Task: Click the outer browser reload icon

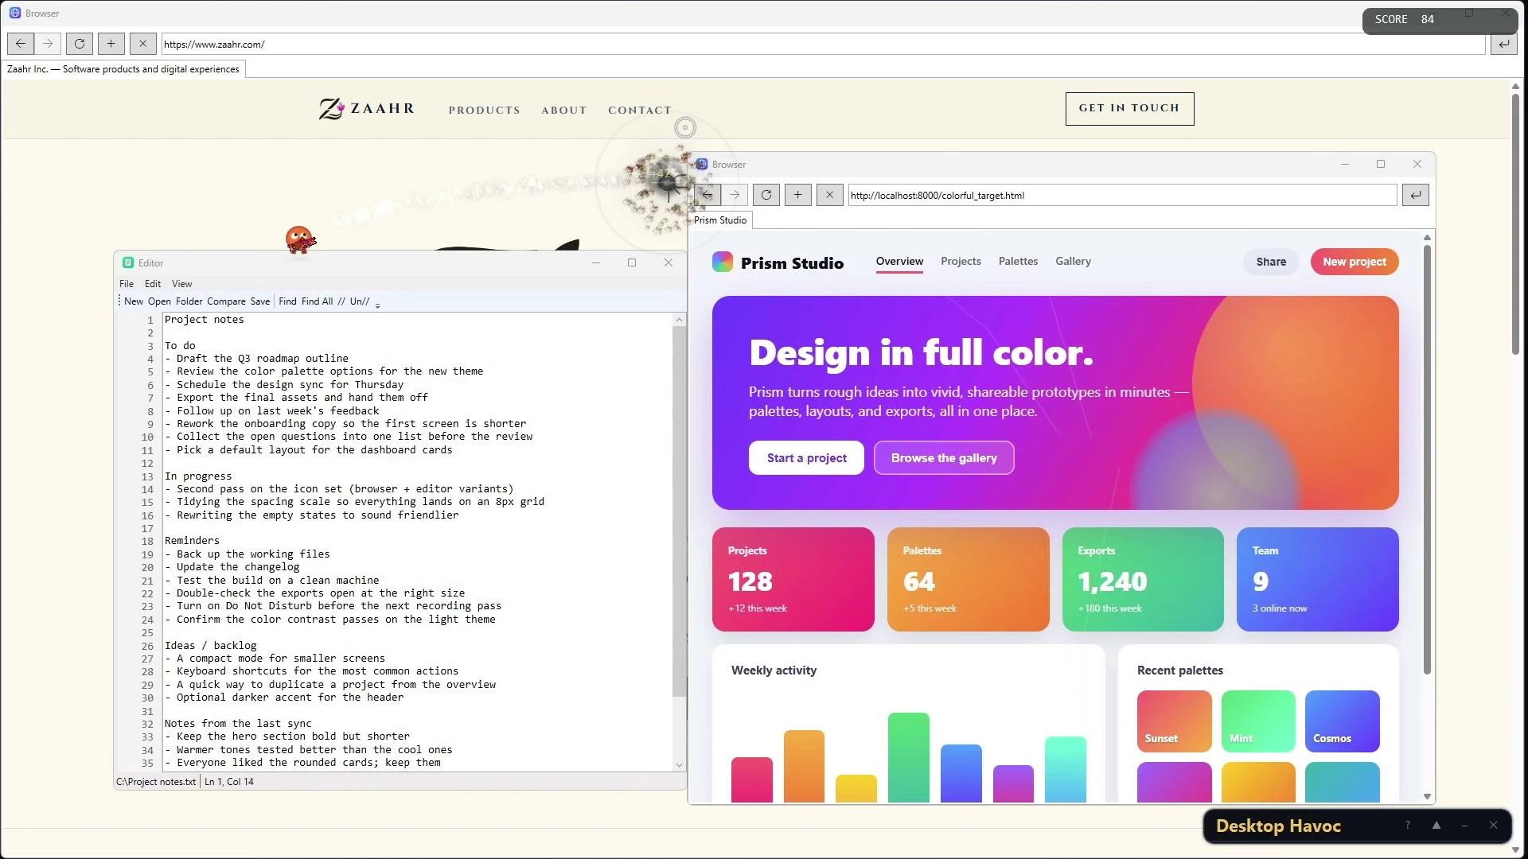Action: (80, 44)
